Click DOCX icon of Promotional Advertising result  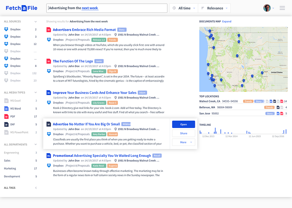tap(49, 156)
